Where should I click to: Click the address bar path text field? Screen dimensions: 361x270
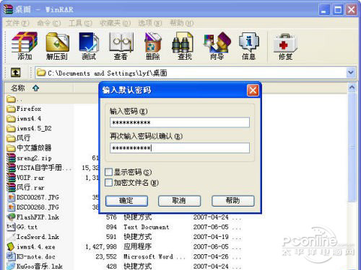click(x=190, y=73)
